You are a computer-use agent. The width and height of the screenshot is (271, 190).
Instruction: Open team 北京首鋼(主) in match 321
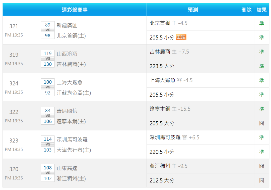tap(71, 36)
